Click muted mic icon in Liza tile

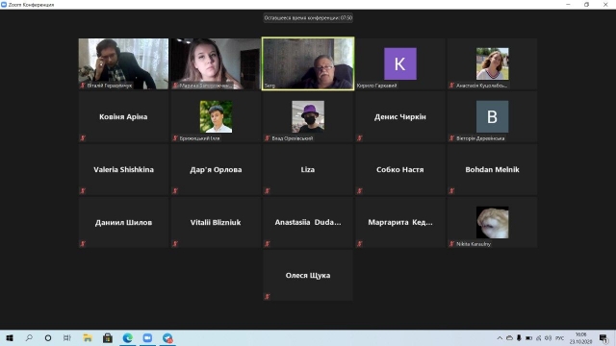tap(268, 191)
